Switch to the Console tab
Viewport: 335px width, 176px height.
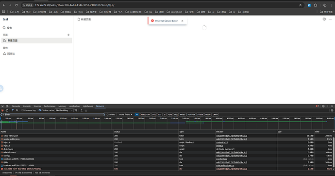pyautogui.click(x=27, y=106)
